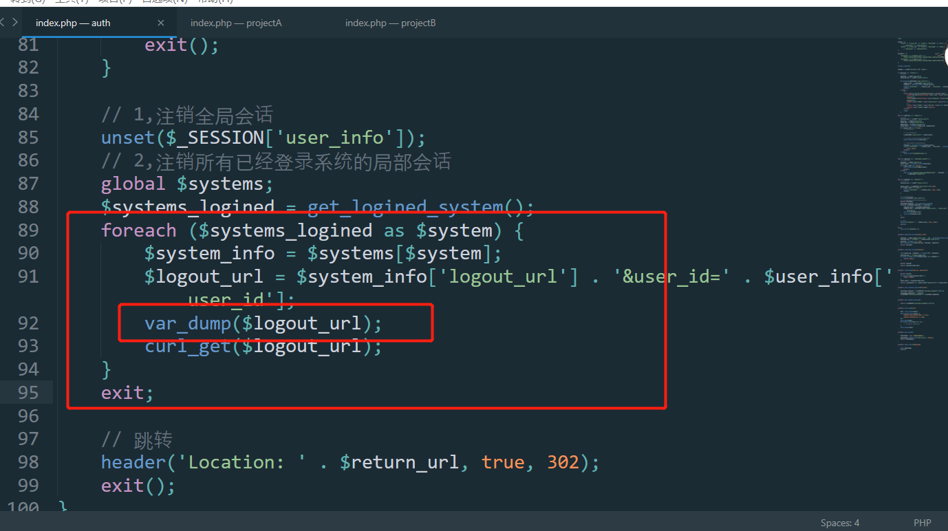Close the index.php — auth tab

161,23
